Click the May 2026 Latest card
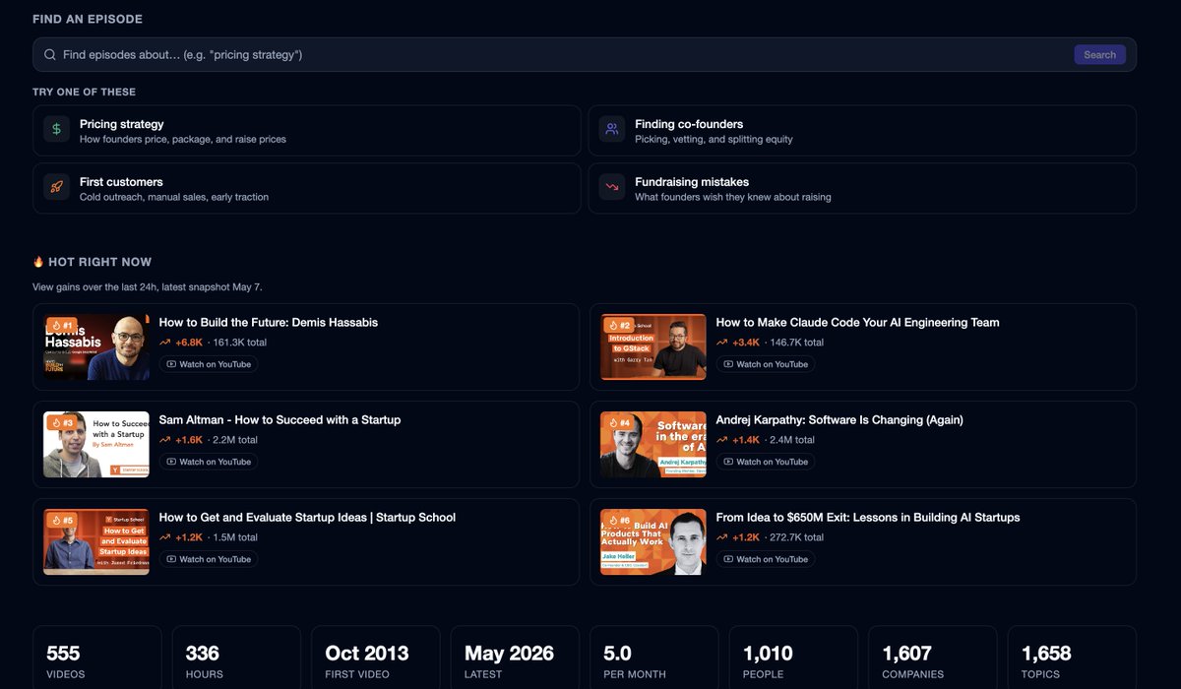1181x689 pixels. click(516, 658)
